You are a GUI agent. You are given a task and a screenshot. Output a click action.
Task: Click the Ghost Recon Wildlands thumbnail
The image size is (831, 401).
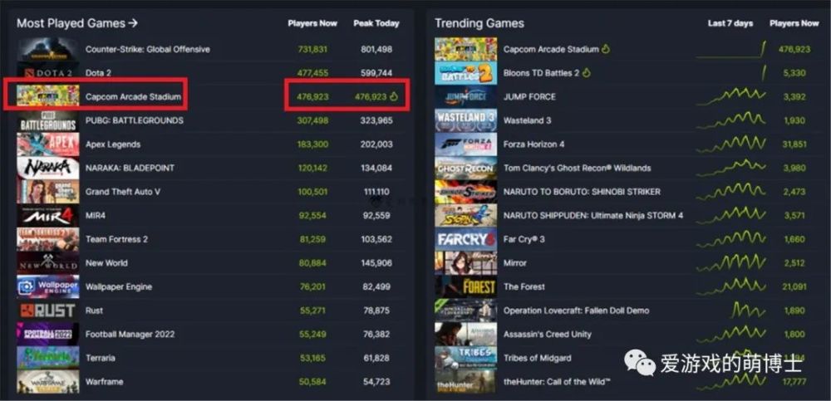coord(466,168)
